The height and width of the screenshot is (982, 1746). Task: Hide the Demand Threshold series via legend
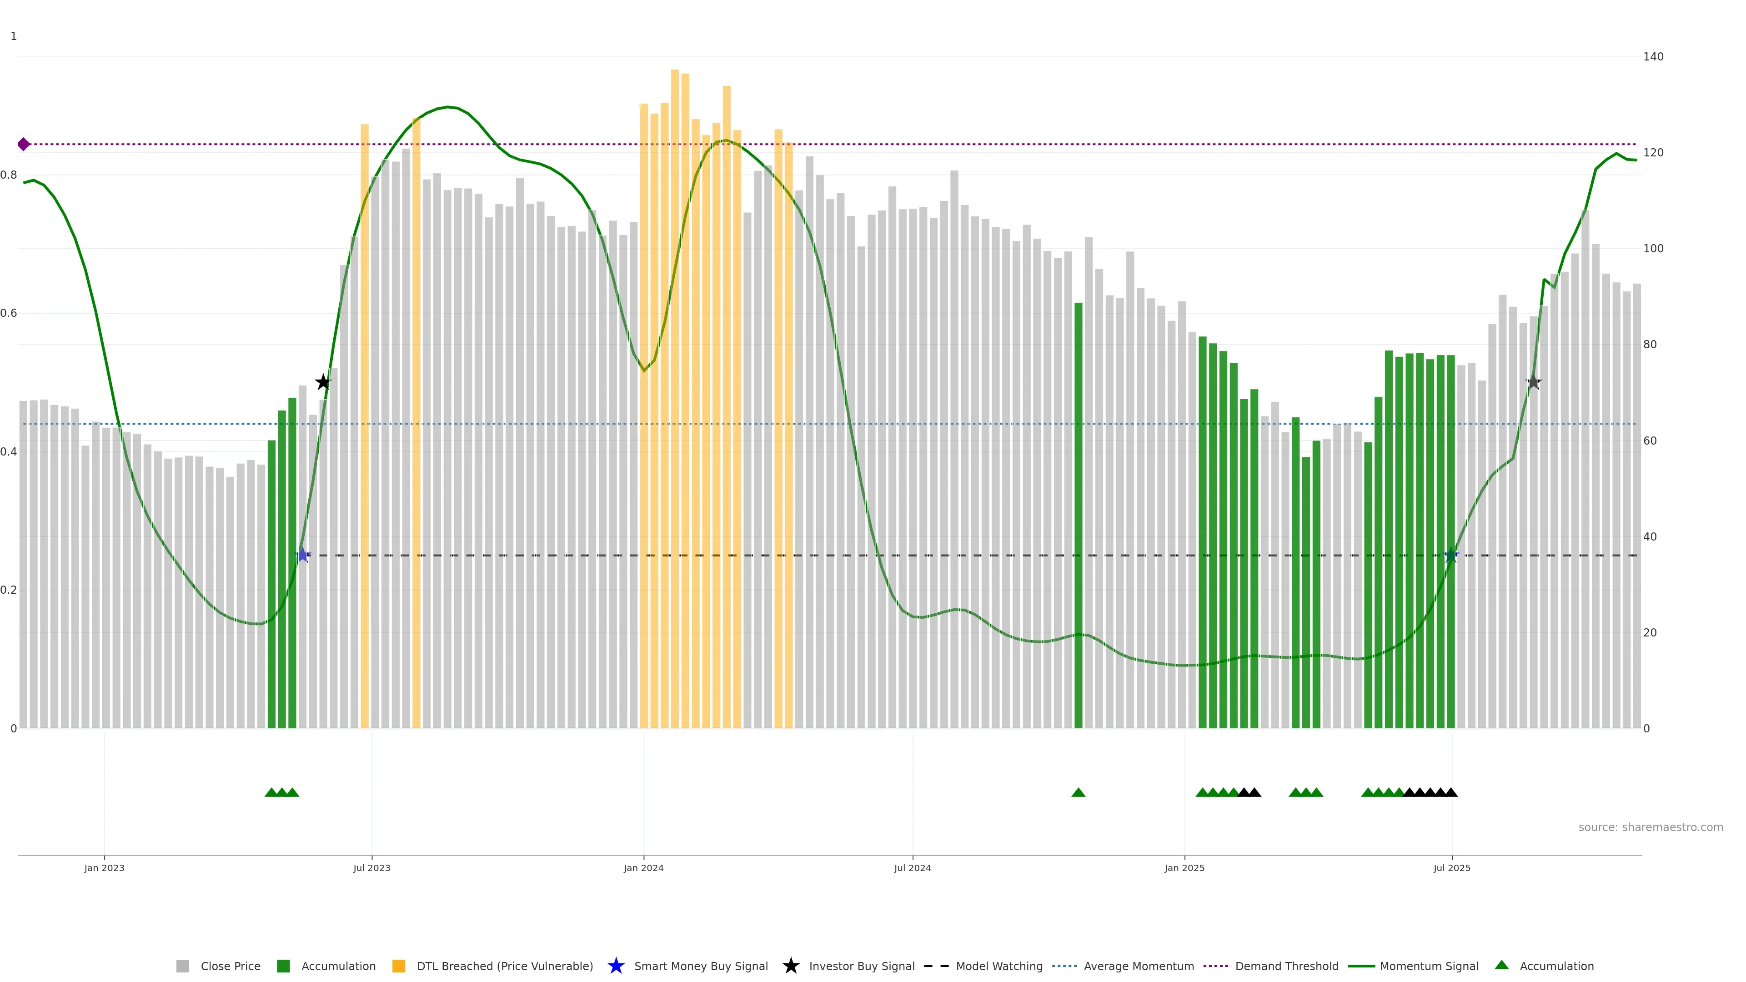tap(1286, 967)
